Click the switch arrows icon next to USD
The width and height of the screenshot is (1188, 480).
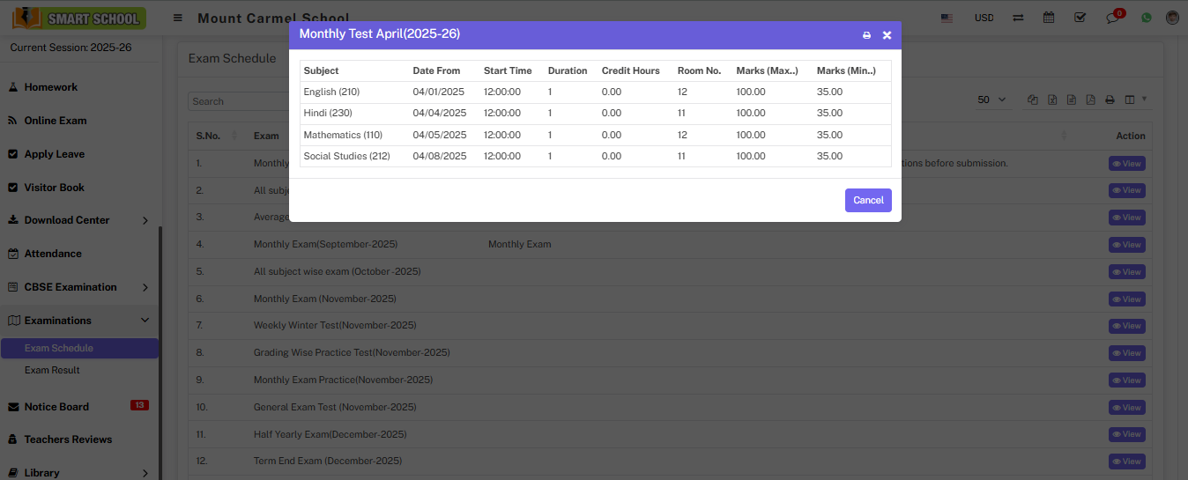(x=1018, y=18)
